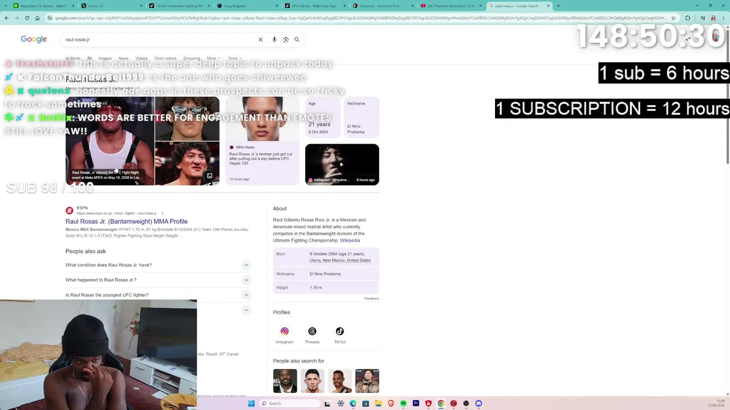Screen dimensions: 730x410
Task: Switch to Short videos results
Action: (x=165, y=58)
